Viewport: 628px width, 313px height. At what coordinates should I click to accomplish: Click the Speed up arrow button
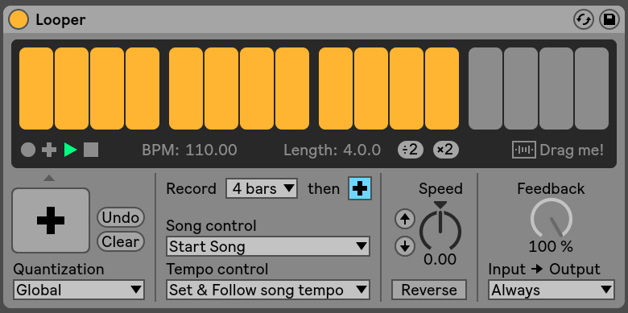[405, 219]
